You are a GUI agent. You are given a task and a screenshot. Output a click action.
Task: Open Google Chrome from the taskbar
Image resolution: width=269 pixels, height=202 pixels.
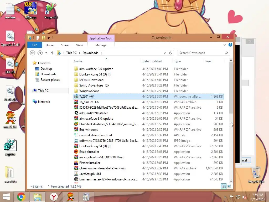coord(21,197)
